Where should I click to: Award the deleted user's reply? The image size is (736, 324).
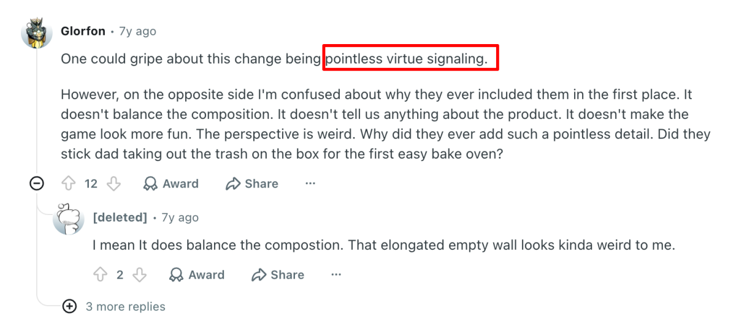tap(197, 275)
